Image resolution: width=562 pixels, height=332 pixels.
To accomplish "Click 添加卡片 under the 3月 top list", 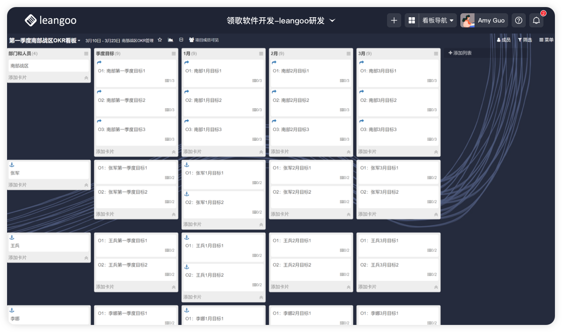I will point(368,152).
